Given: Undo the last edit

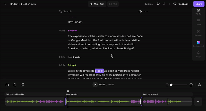Looking at the screenshot, I should (x=158, y=4).
